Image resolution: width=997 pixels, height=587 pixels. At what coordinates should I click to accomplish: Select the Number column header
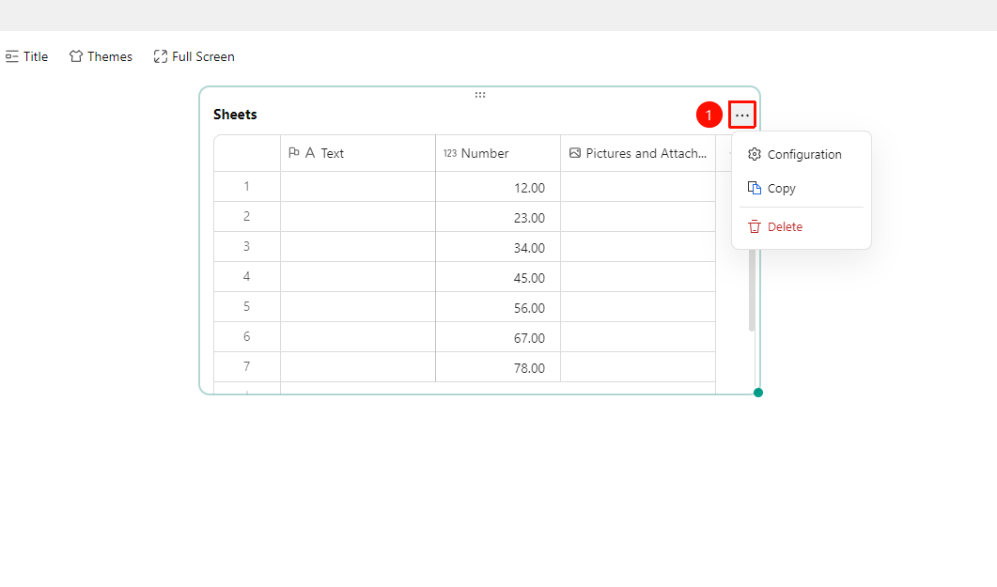[498, 153]
